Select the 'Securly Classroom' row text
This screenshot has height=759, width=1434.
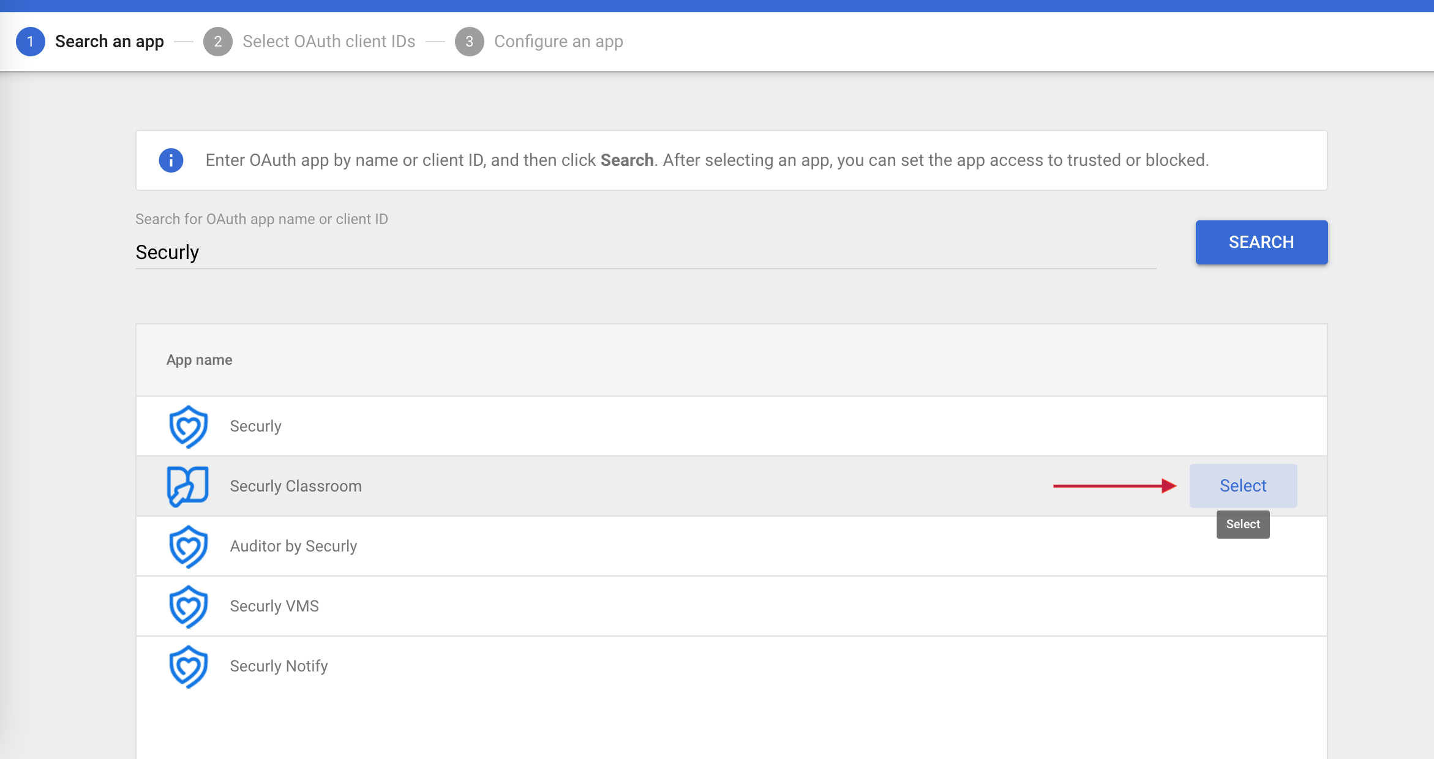(296, 486)
